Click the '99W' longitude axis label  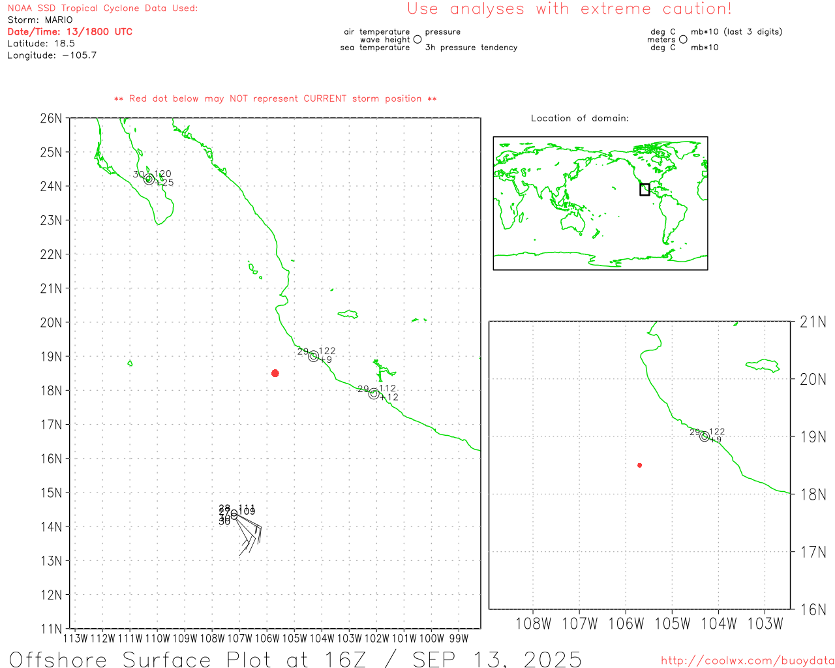point(459,639)
